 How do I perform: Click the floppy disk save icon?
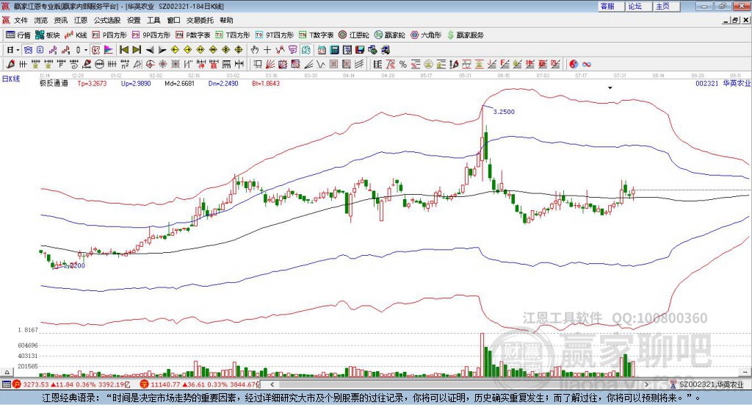[x=360, y=50]
